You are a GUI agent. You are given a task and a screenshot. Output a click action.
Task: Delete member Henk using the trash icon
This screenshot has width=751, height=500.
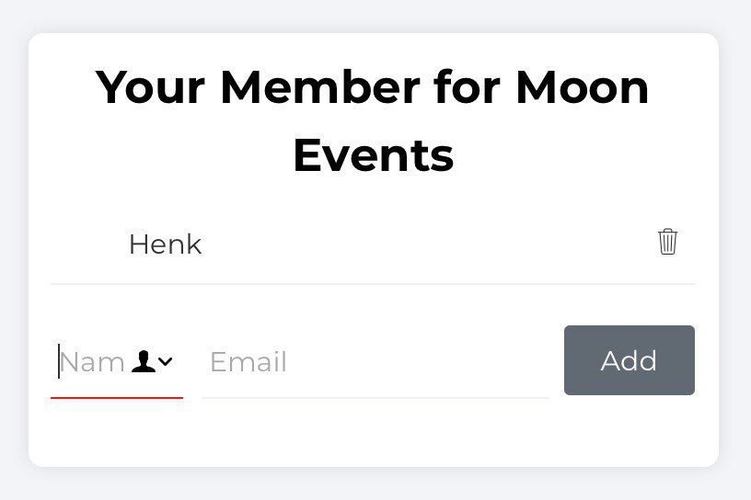click(x=667, y=242)
